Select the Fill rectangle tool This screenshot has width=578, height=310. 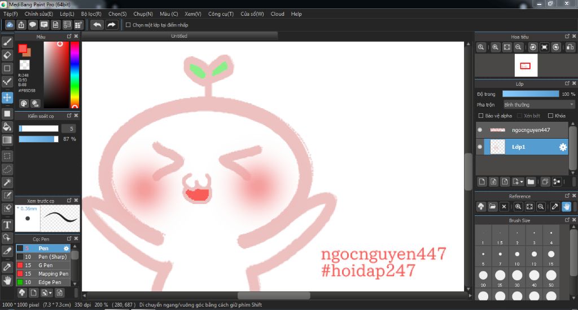point(7,114)
